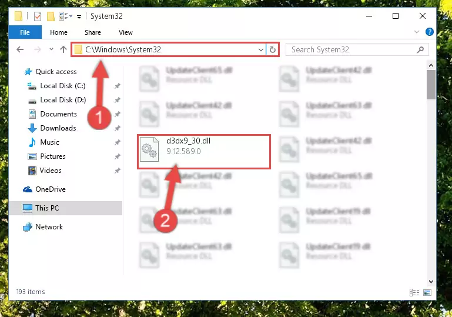Expand the address bar history dropdown
The image size is (452, 317).
pos(261,49)
